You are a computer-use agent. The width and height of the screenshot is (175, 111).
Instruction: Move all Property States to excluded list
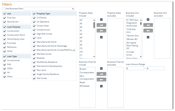pos(101,20)
